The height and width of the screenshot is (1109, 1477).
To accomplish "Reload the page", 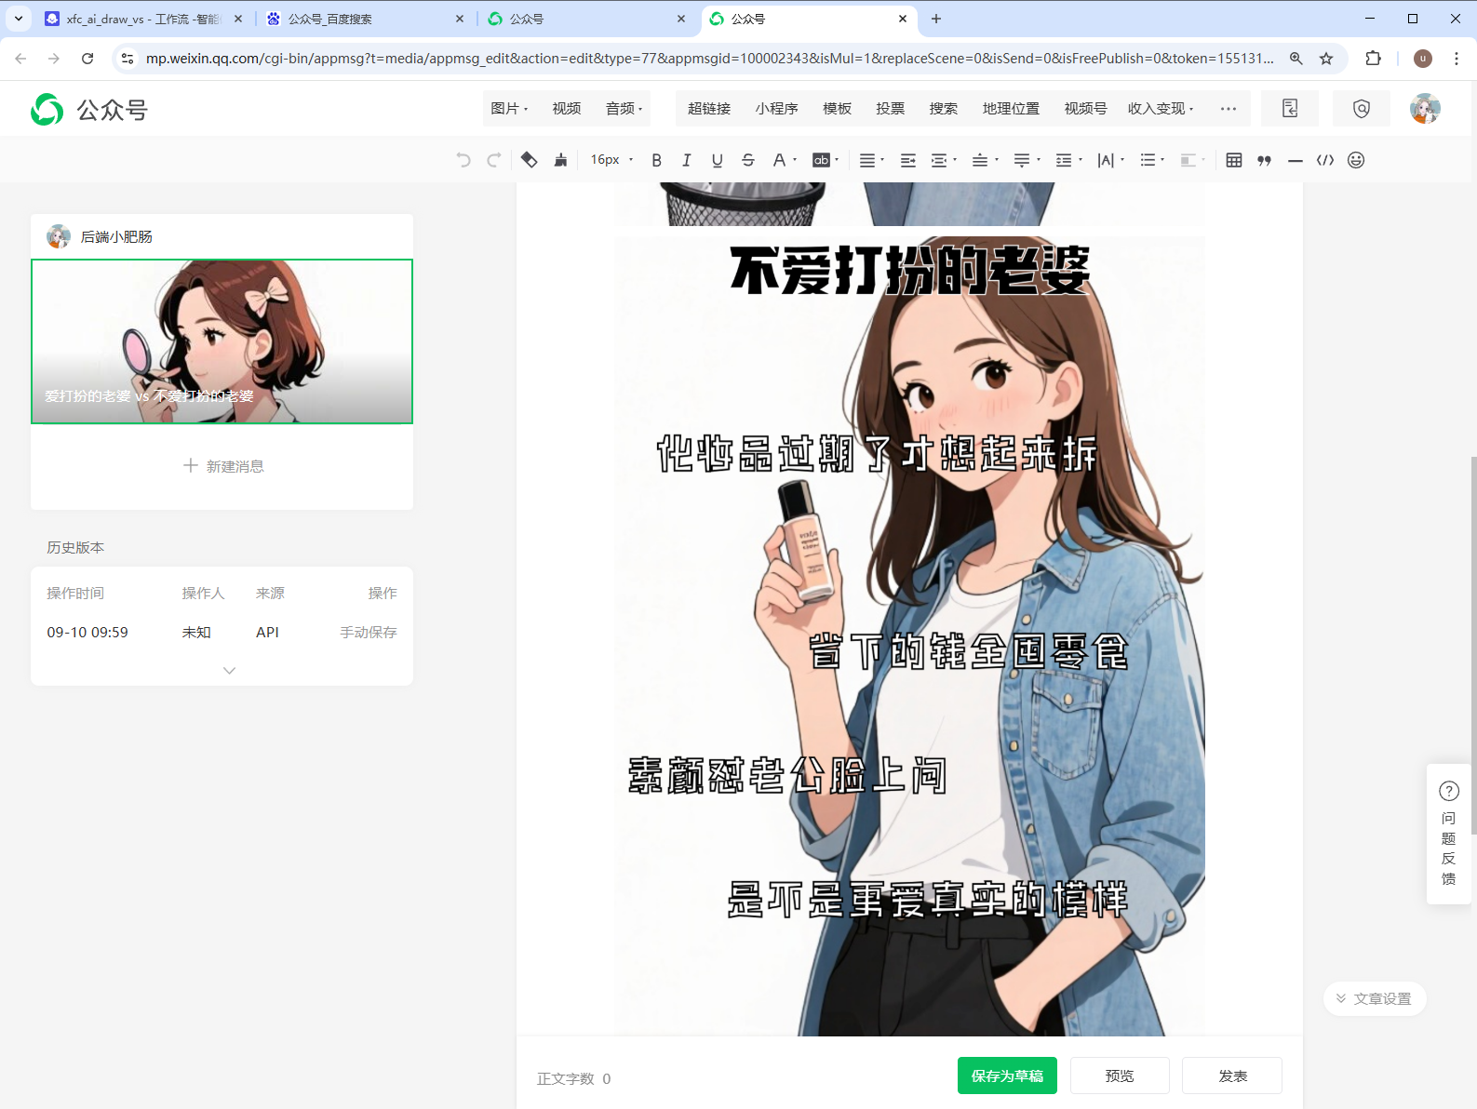I will [87, 59].
